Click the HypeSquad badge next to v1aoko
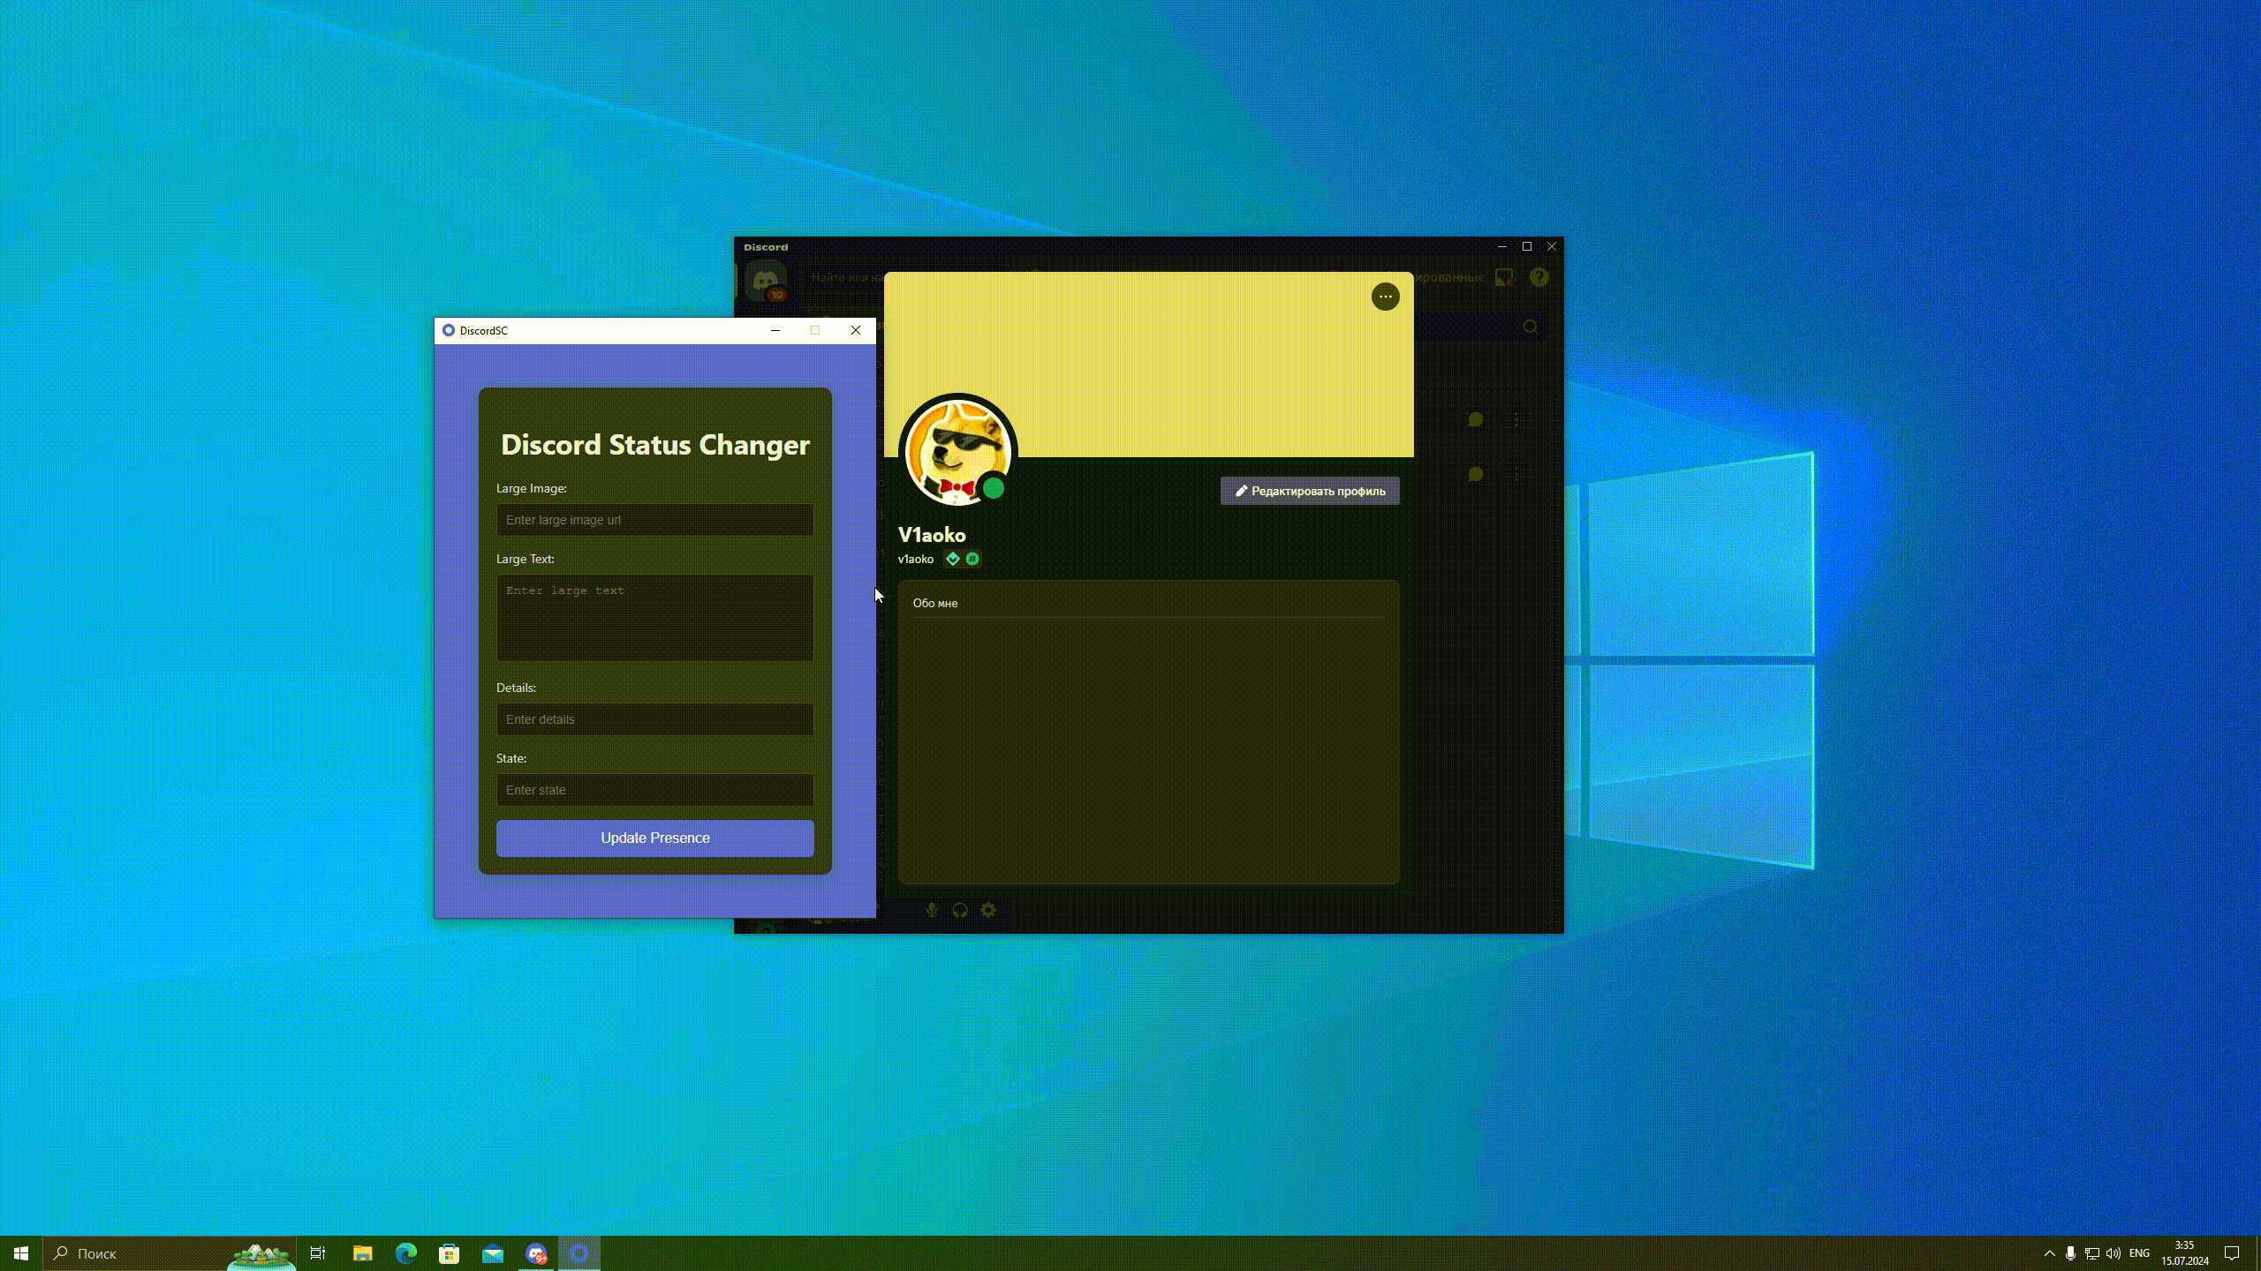 pyautogui.click(x=952, y=559)
